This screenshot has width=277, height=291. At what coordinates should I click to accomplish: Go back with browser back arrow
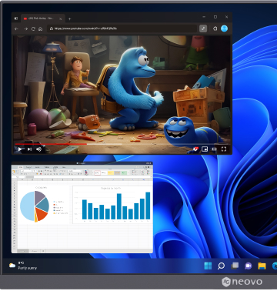[16, 28]
